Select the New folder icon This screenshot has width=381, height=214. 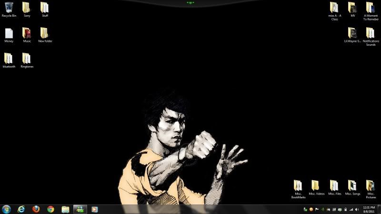(45, 35)
